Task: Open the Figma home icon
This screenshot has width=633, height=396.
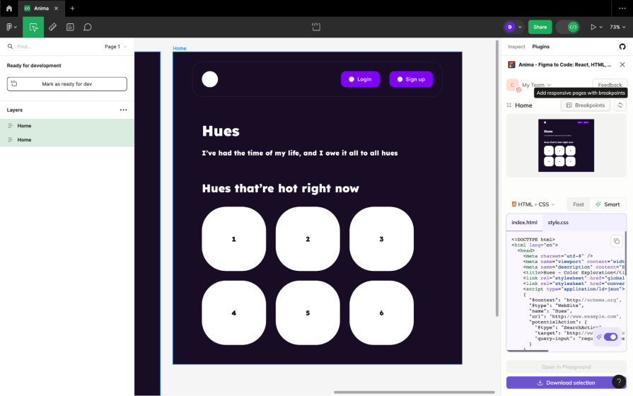Action: tap(9, 8)
